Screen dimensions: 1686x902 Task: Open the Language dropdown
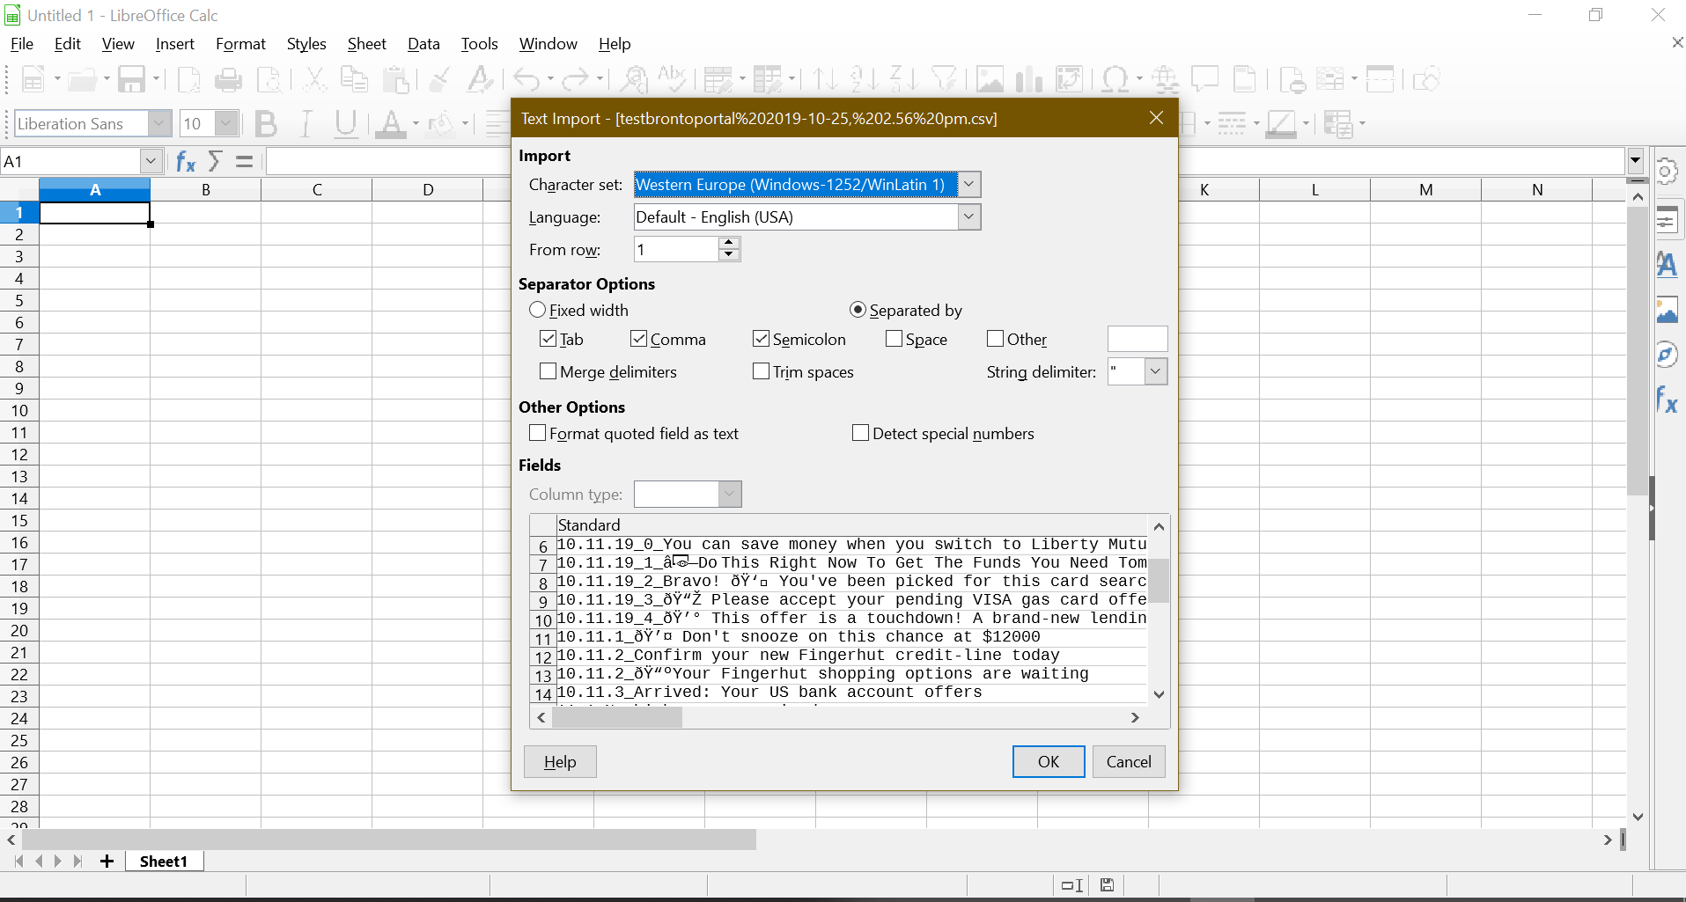point(968,217)
